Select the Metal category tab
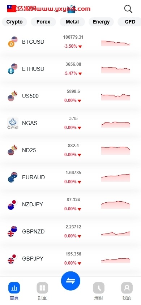This screenshot has width=141, height=305. (72, 22)
